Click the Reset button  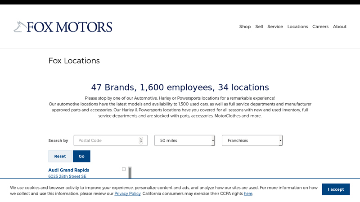pos(60,156)
